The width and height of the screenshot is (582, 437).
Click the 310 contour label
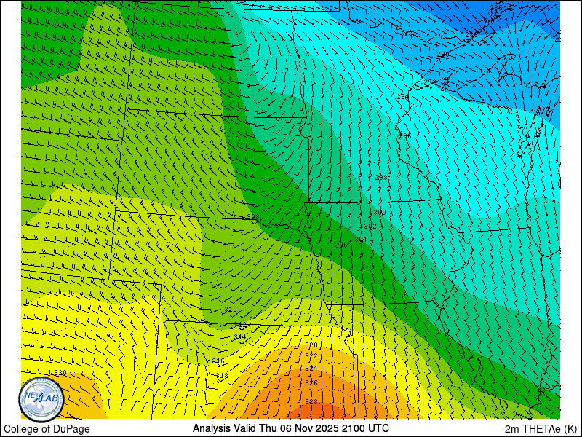[x=231, y=310]
